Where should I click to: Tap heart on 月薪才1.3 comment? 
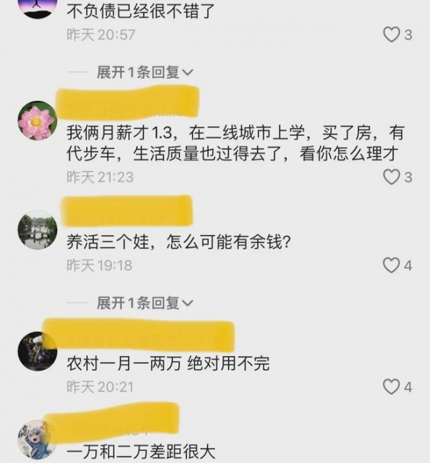(x=391, y=177)
